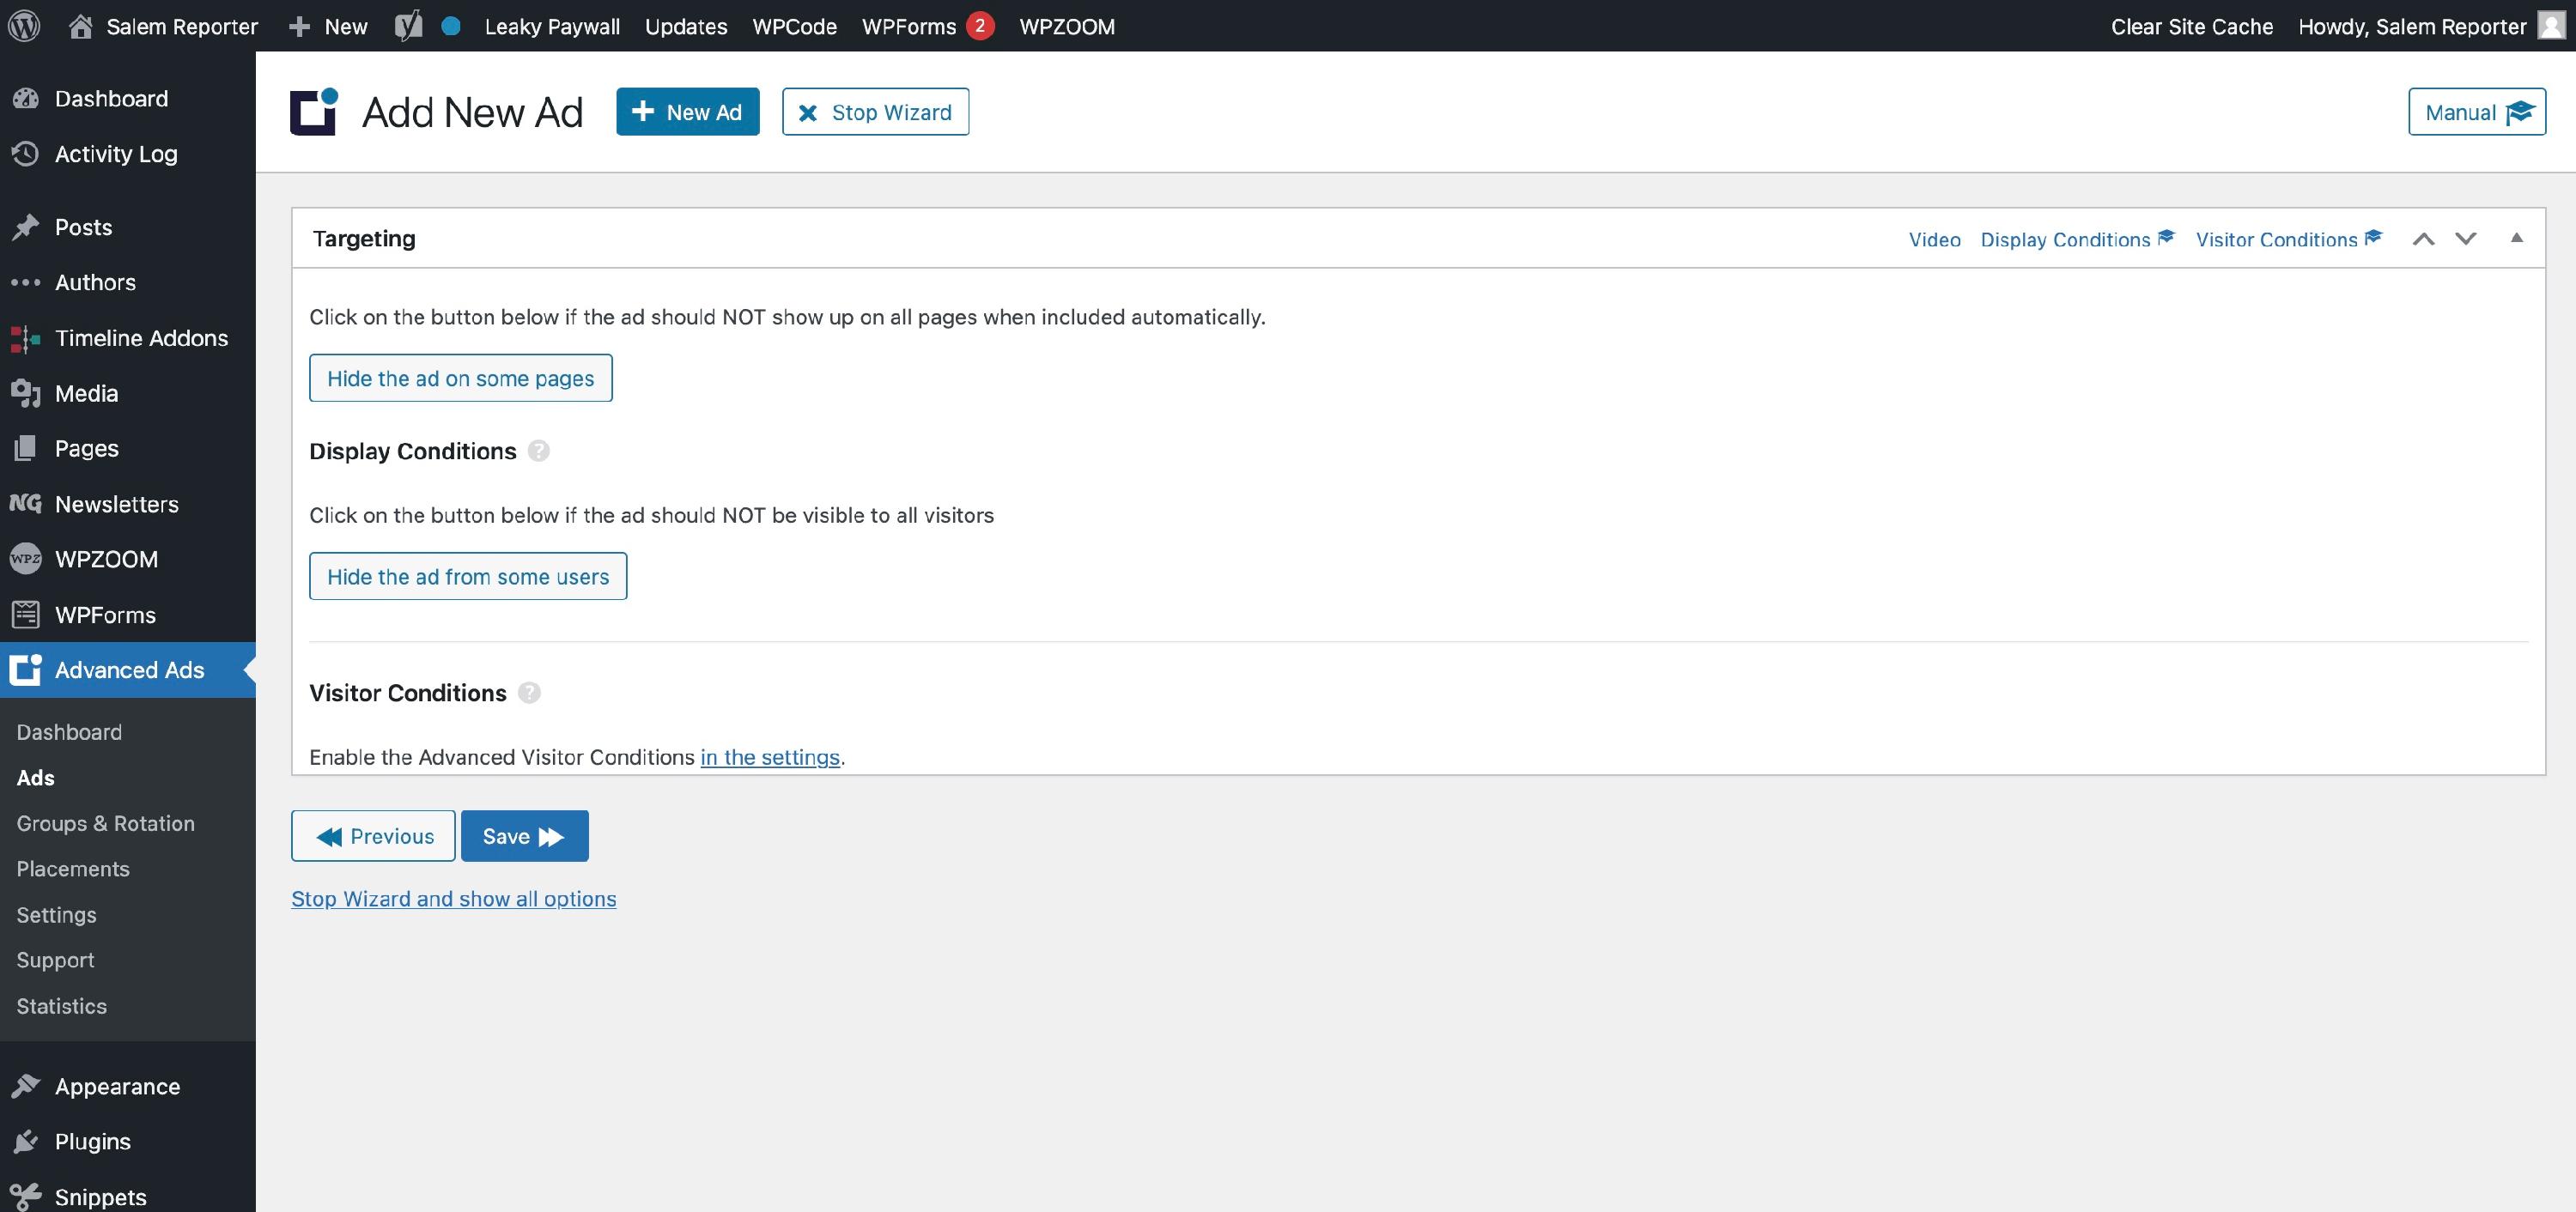Click the Display Conditions help question mark
Screen dimensions: 2576x1212
pos(538,451)
